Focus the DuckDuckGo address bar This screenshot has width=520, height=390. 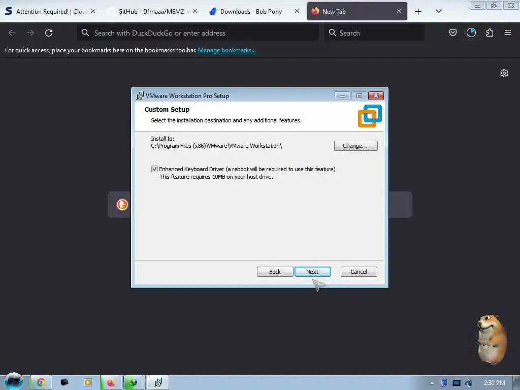198,33
